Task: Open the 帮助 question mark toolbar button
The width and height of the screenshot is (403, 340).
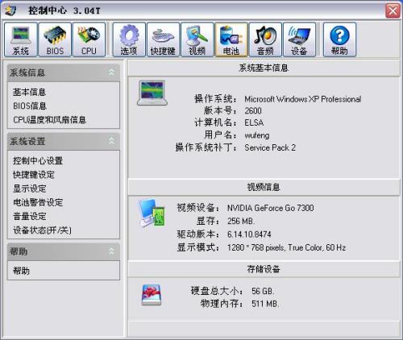Action: (x=339, y=39)
